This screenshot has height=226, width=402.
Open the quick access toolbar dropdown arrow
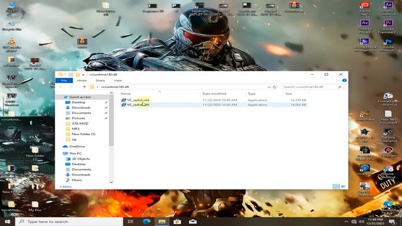point(84,75)
